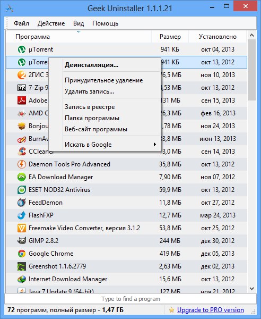Click the star icon beside Upgrade to PRO
This screenshot has height=319, width=261.
[171, 310]
